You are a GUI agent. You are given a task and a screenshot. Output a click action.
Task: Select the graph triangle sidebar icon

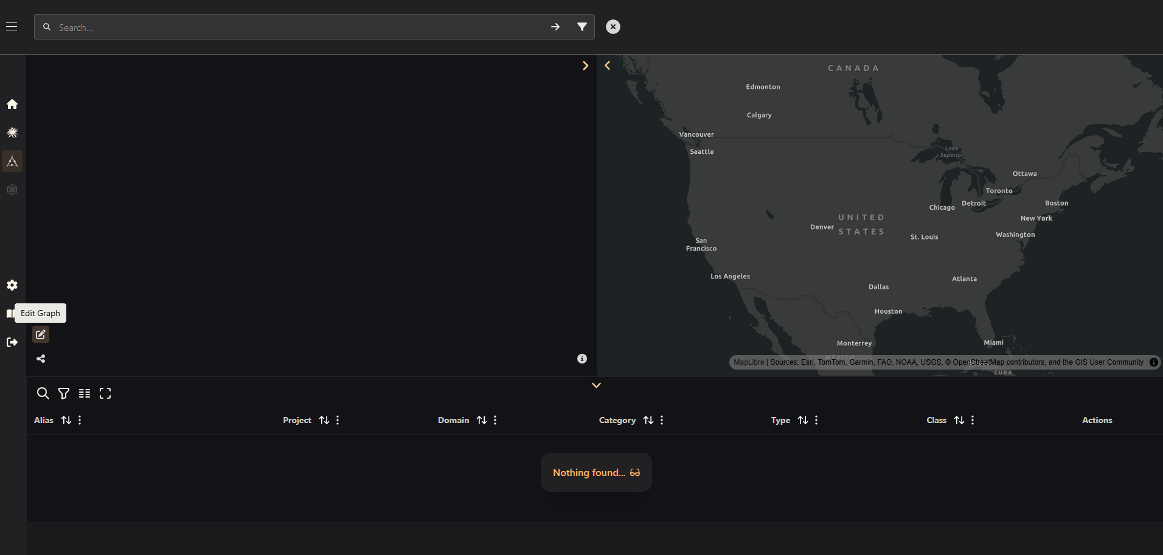(12, 161)
